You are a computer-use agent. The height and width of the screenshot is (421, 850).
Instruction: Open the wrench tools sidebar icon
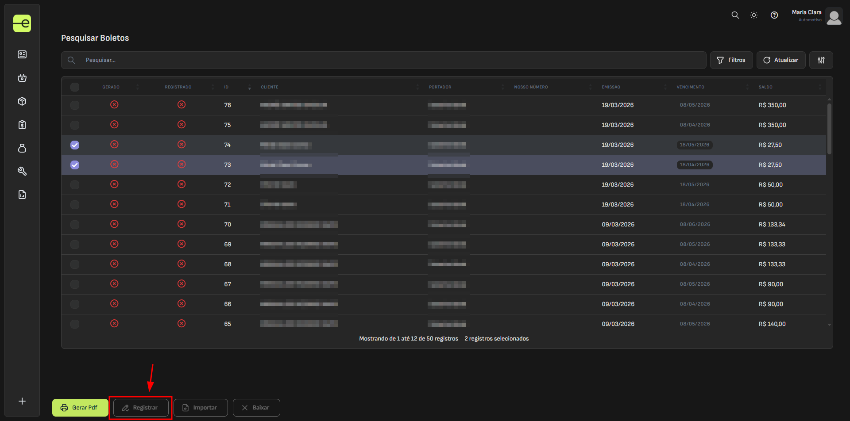coord(22,171)
